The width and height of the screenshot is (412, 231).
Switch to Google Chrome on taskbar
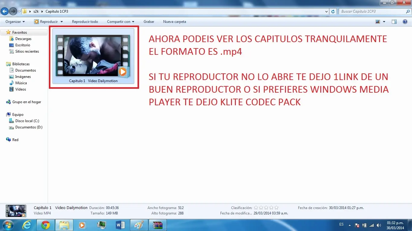(46, 225)
